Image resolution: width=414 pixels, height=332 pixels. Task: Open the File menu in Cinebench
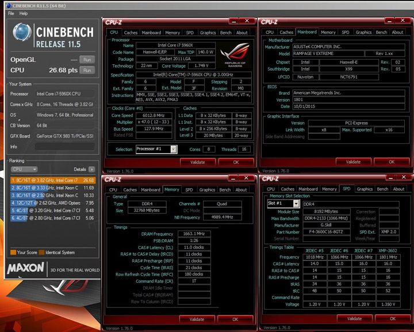(11, 13)
